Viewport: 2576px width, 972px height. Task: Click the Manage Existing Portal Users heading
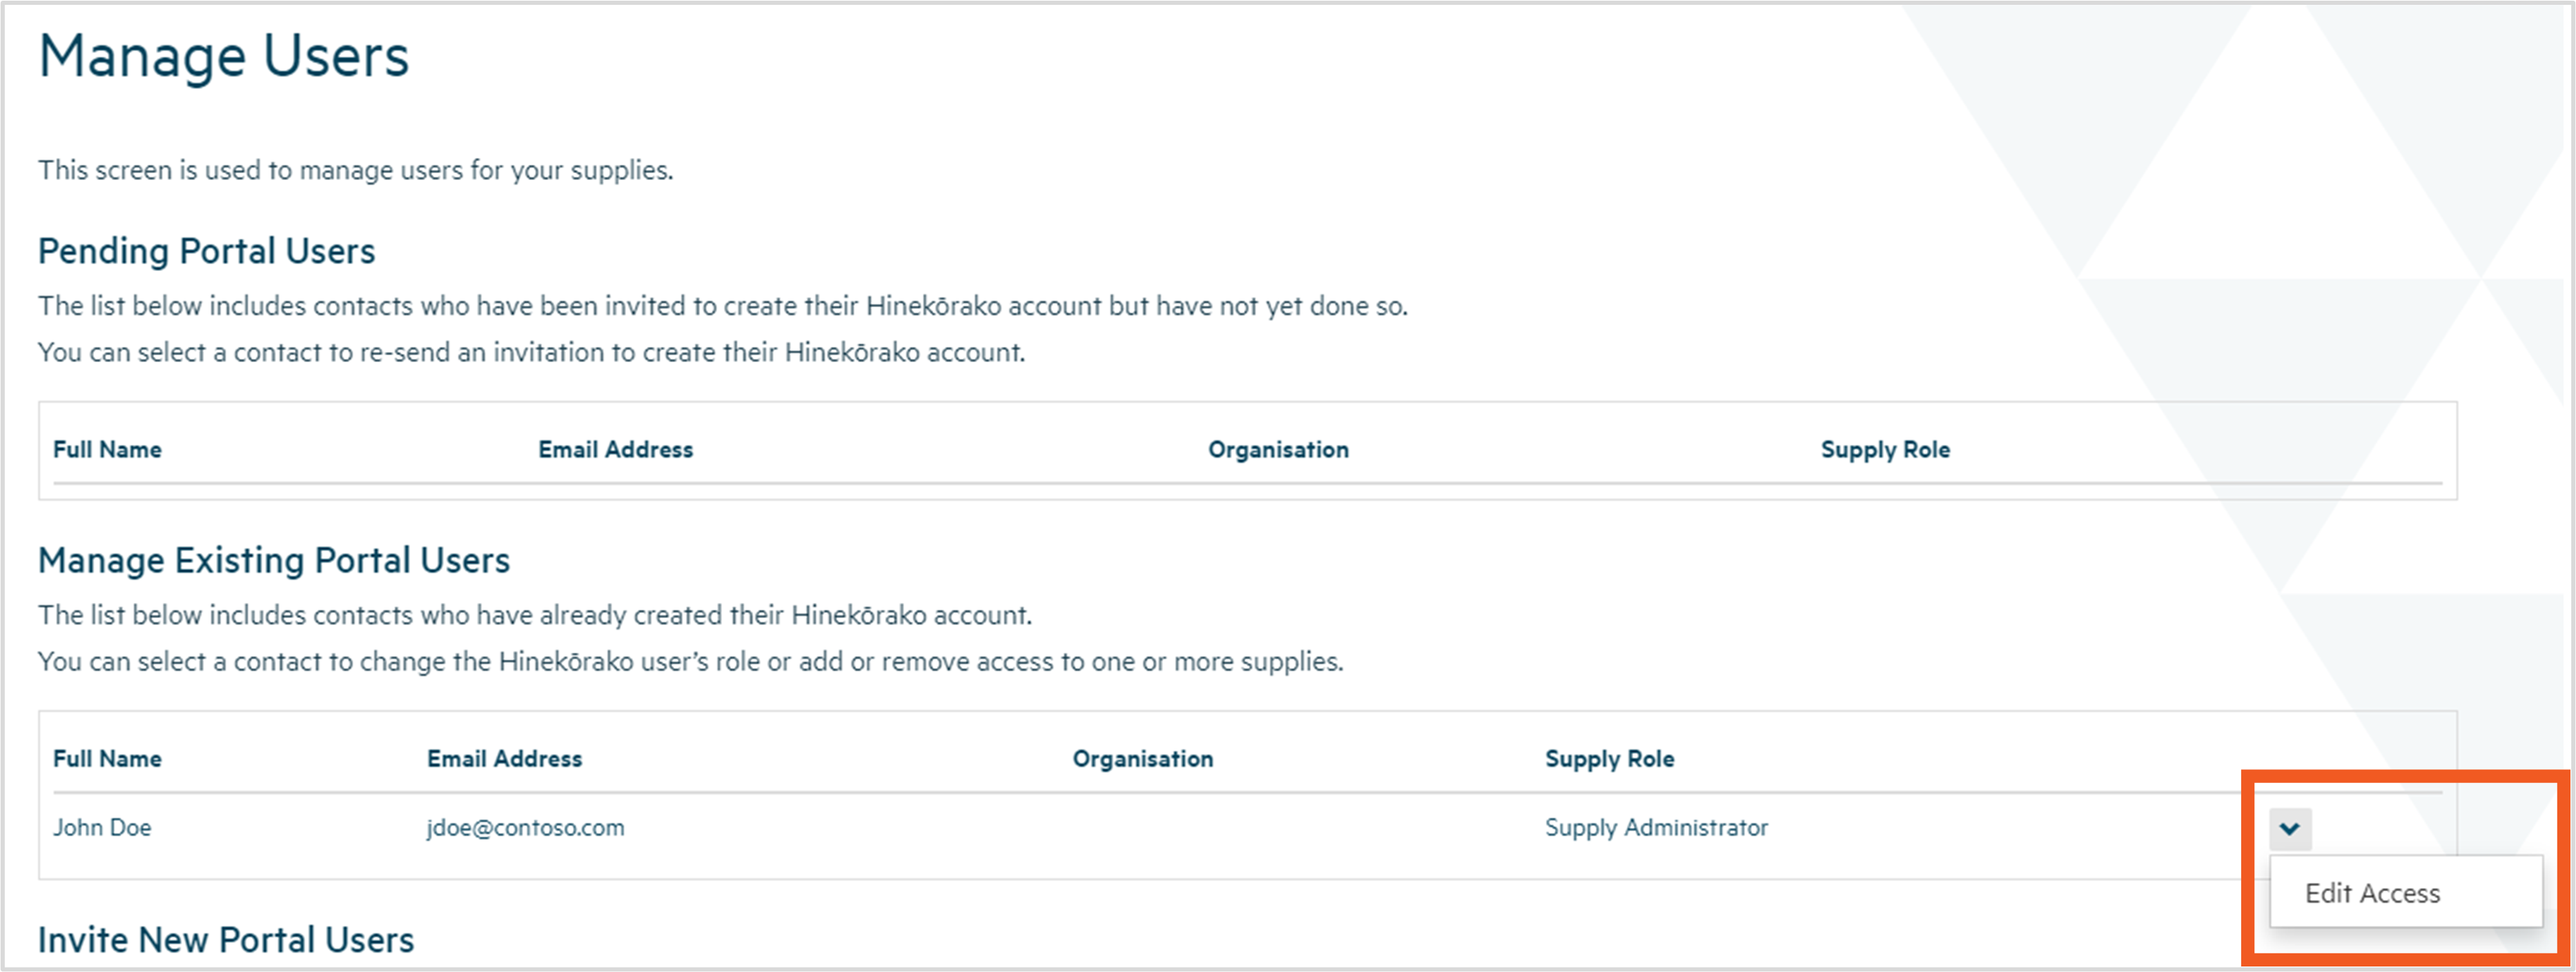274,560
